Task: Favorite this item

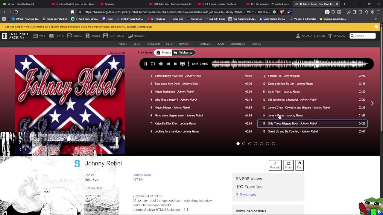Action: tap(275, 165)
